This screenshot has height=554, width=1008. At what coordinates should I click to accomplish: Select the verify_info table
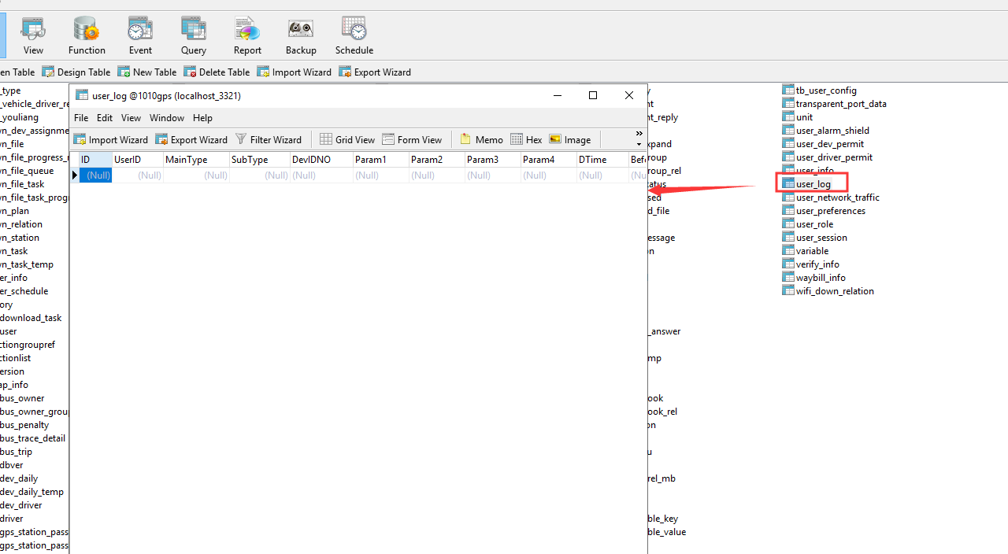click(x=810, y=264)
